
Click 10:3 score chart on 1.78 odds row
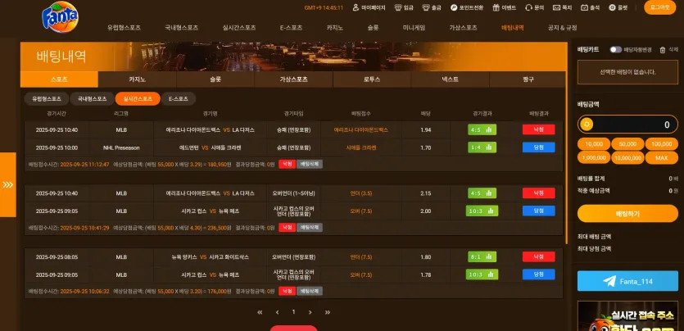point(482,274)
